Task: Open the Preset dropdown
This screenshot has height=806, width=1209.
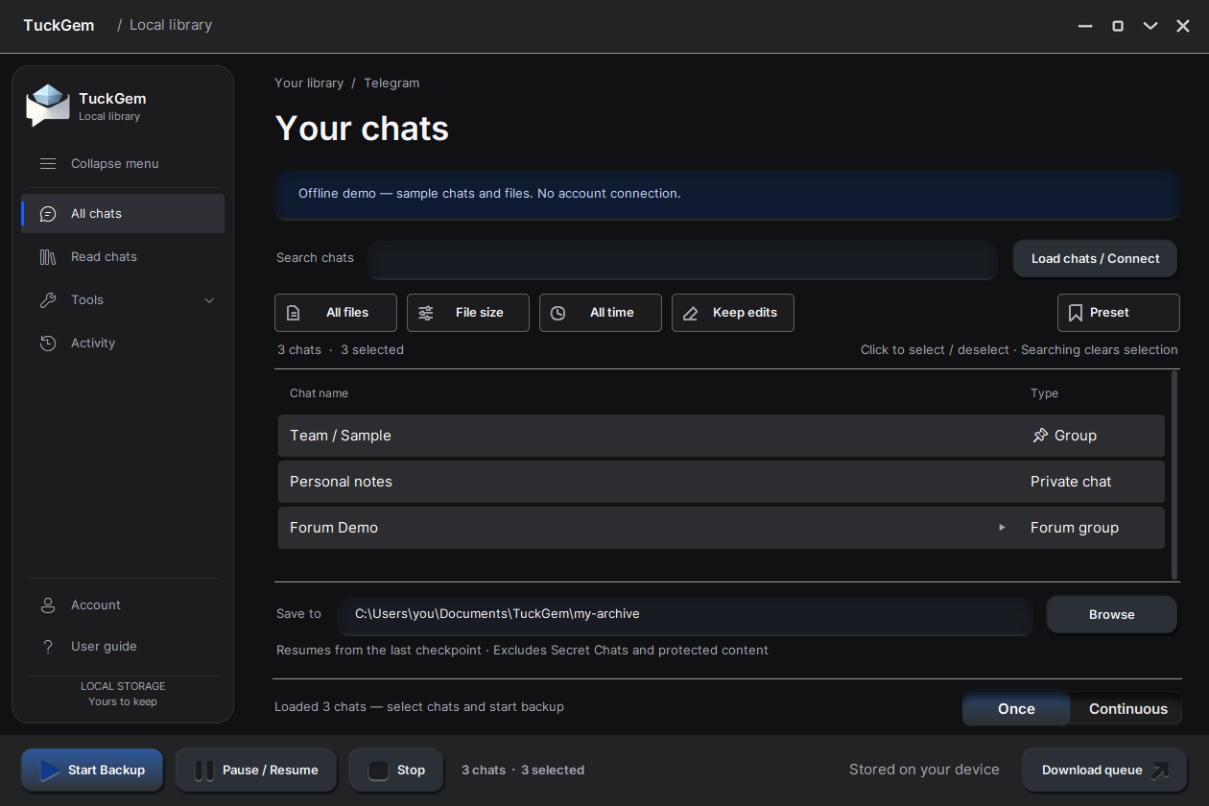Action: pos(1119,313)
